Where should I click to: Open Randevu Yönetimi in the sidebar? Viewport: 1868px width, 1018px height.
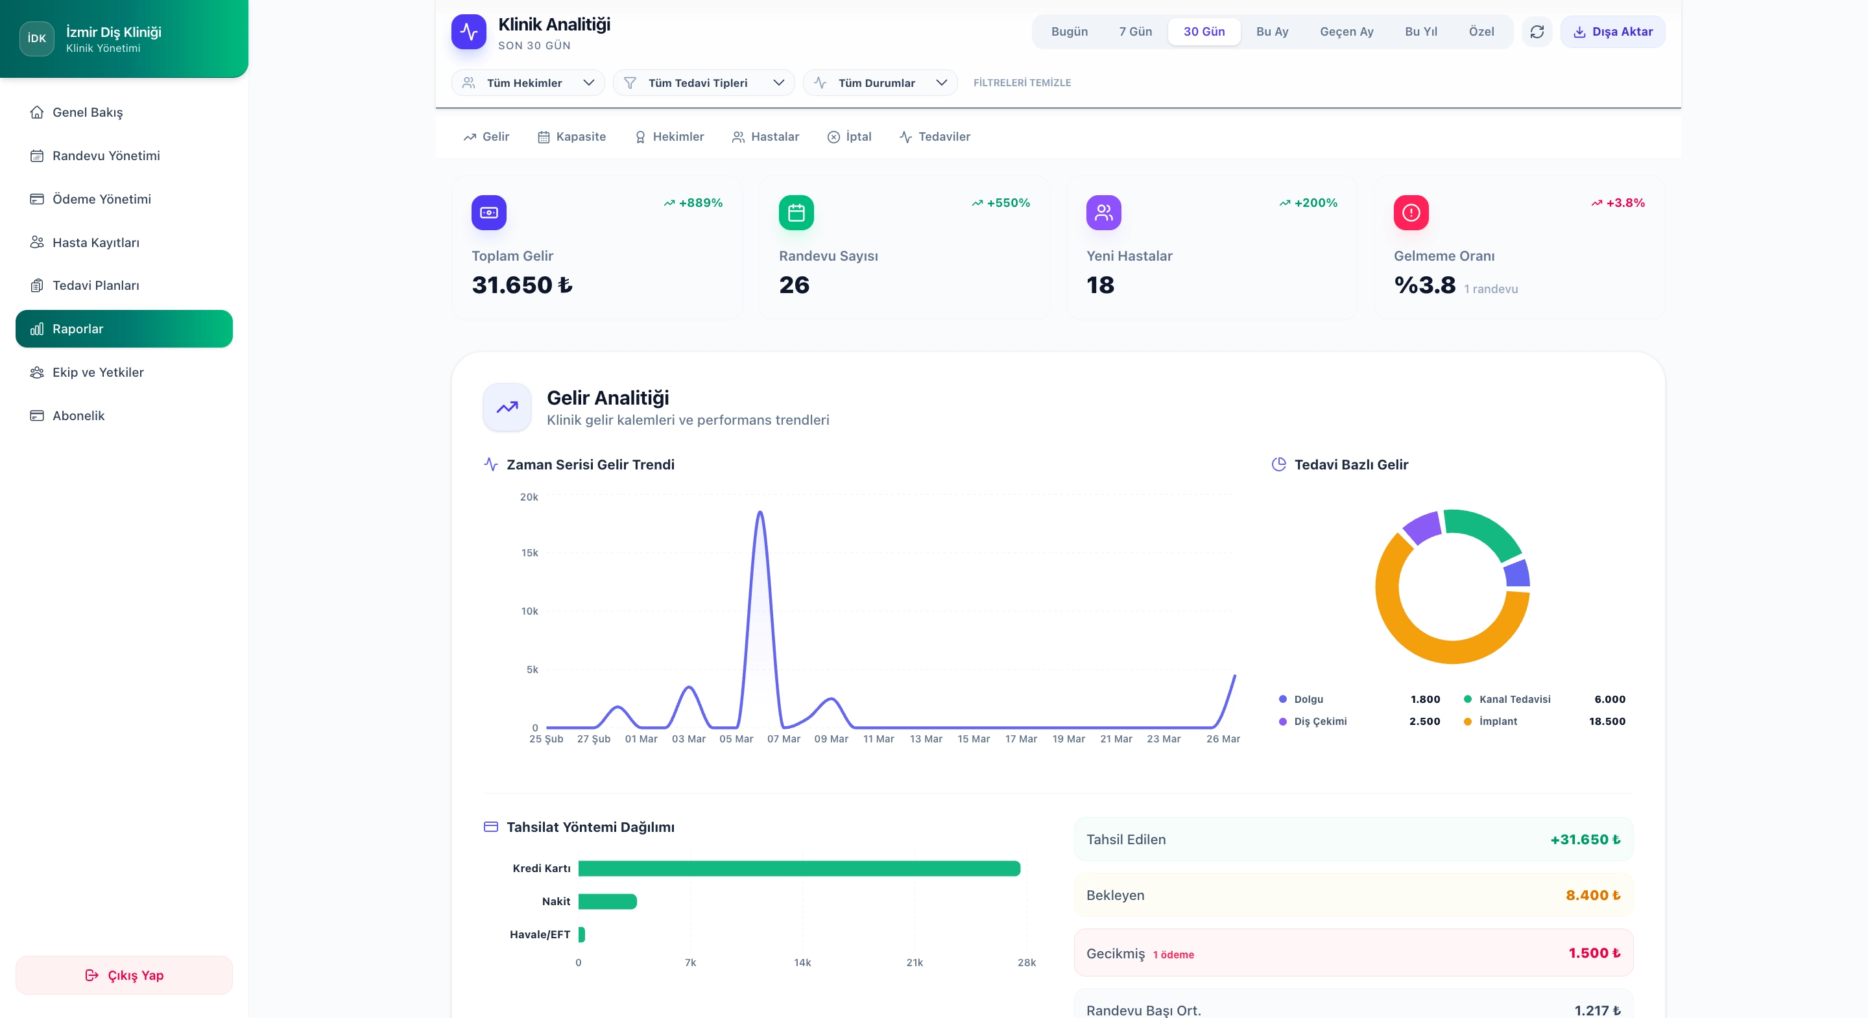pyautogui.click(x=106, y=155)
